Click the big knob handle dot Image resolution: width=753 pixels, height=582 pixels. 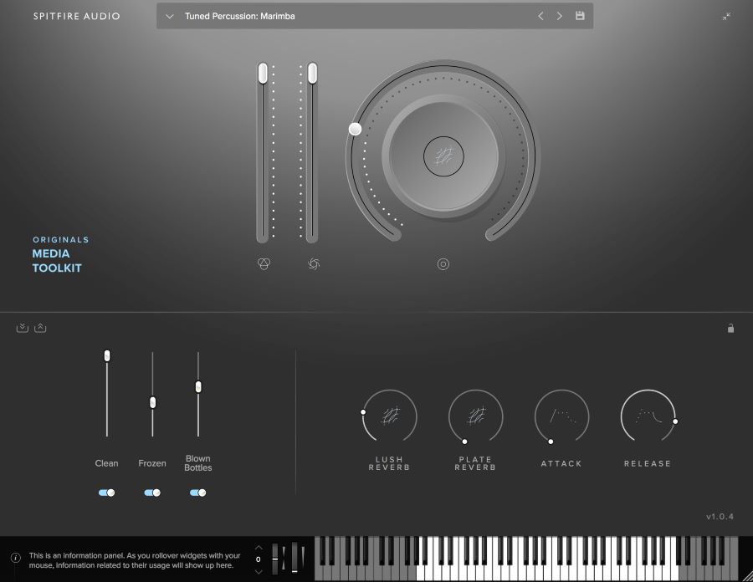355,129
